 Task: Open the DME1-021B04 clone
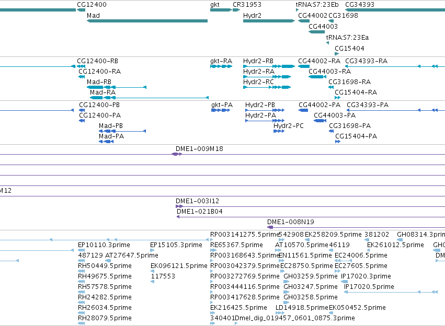point(311,217)
